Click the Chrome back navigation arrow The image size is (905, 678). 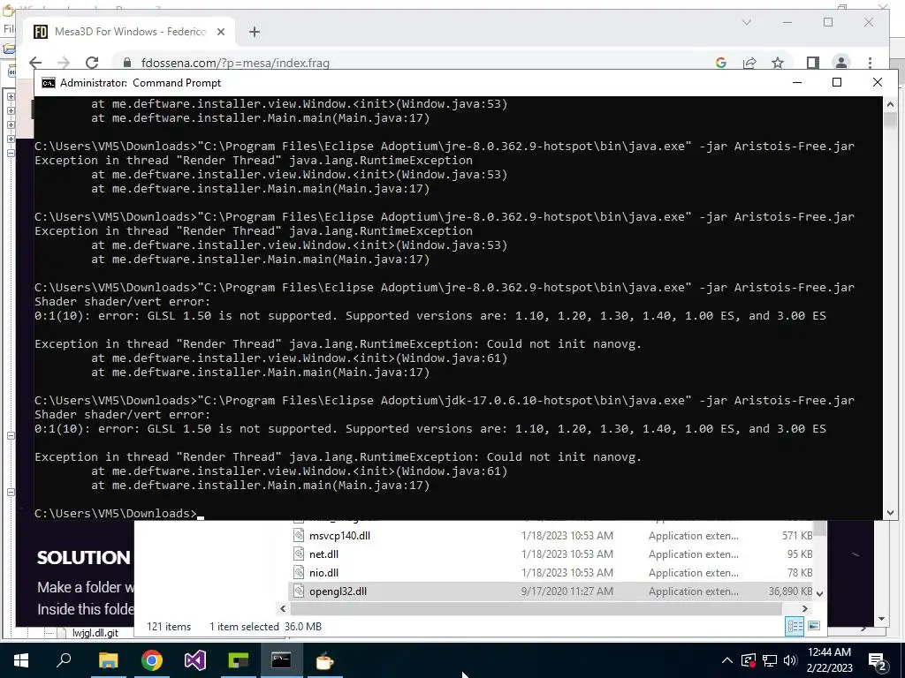coord(35,63)
